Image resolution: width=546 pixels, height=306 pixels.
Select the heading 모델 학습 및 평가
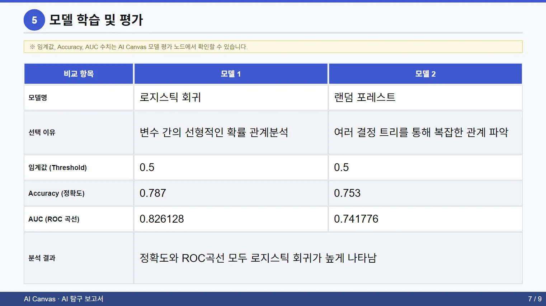click(x=96, y=20)
